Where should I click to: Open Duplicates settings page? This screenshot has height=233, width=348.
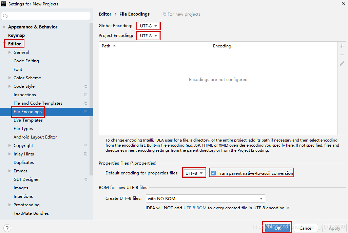24,163
